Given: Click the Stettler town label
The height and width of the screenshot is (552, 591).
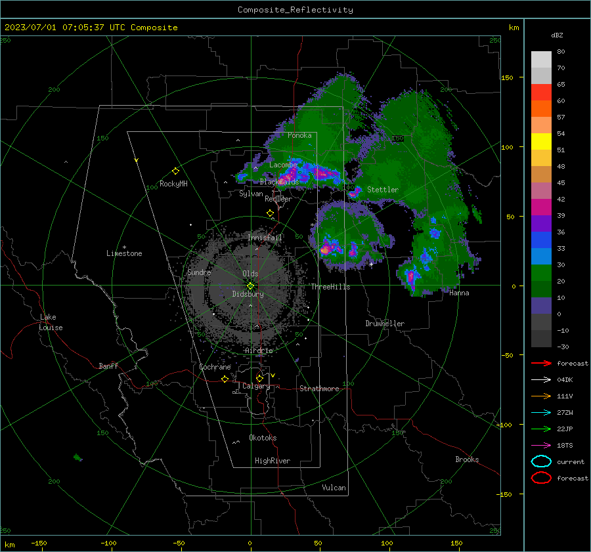Looking at the screenshot, I should point(383,190).
